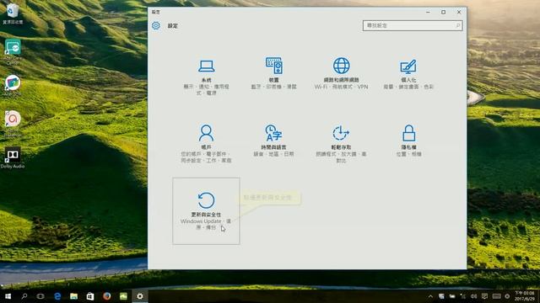Click the Settings gear taskbar button
Viewport: 540px width, 303px height.
[x=140, y=296]
